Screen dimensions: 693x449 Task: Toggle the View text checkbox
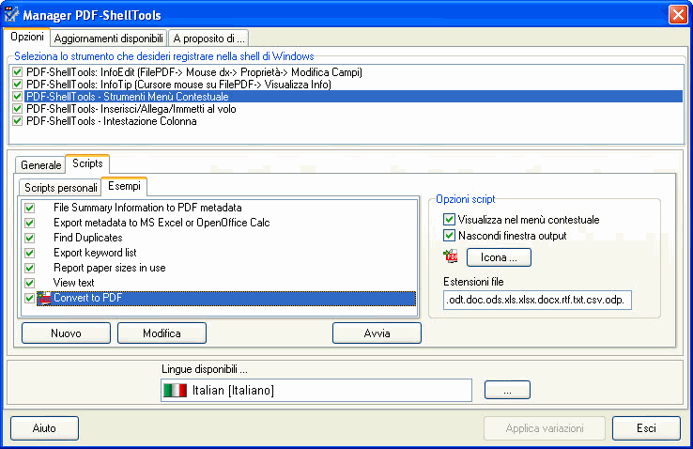coord(30,283)
